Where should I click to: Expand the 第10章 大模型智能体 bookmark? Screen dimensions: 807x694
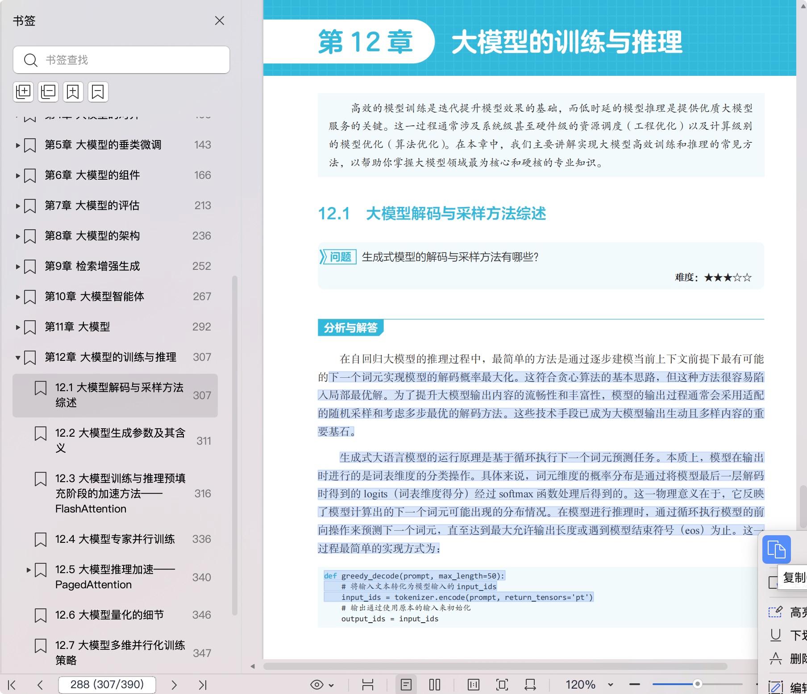pyautogui.click(x=18, y=297)
